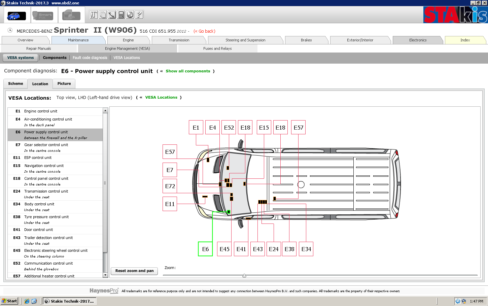Viewport: 488px width, 306px height.
Task: Open the Smart FIX section icon
Action: tap(42, 15)
